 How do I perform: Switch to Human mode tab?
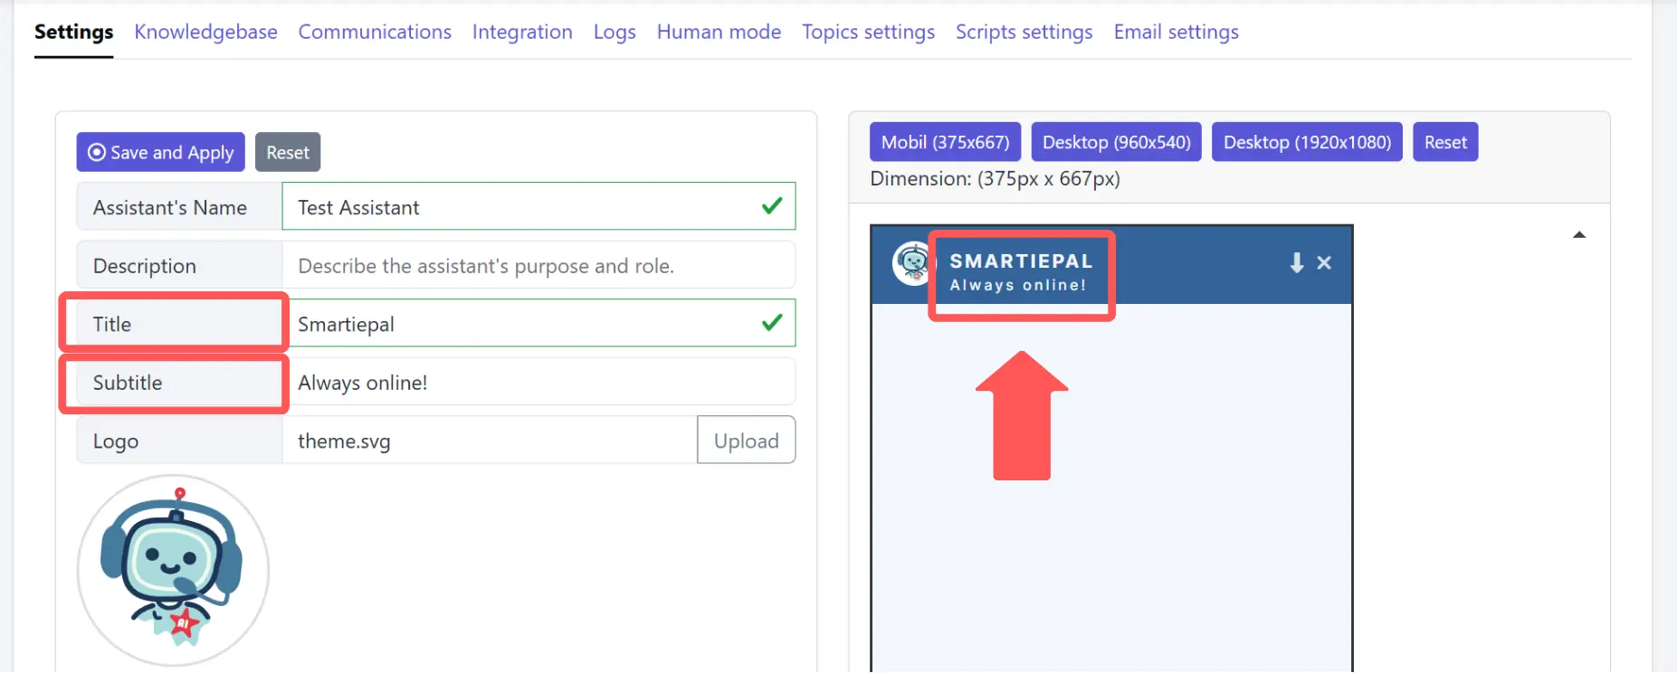point(719,32)
